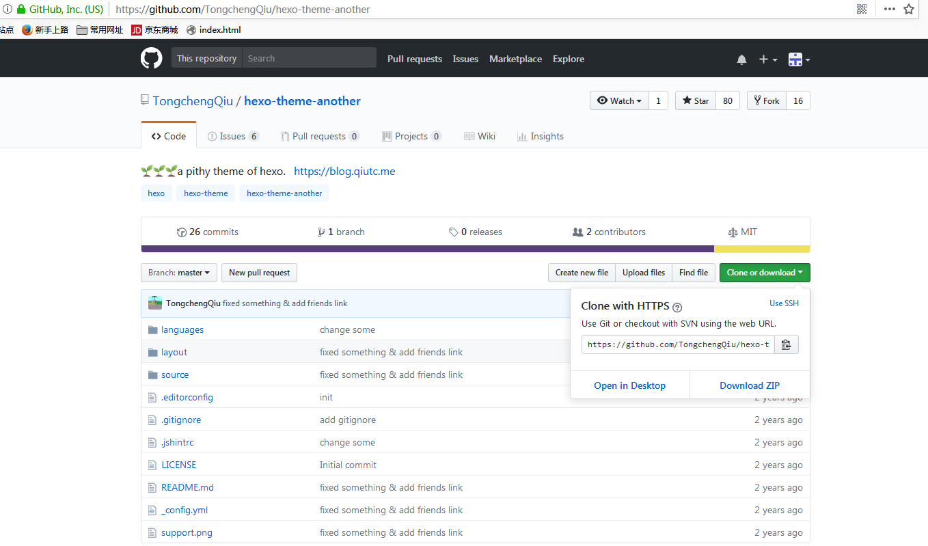Open the _config.yml file
The width and height of the screenshot is (928, 546).
click(185, 510)
